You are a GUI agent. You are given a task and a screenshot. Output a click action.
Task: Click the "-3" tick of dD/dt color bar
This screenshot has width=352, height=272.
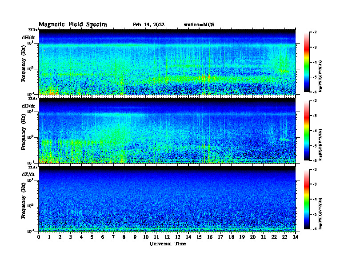pyautogui.click(x=315, y=116)
